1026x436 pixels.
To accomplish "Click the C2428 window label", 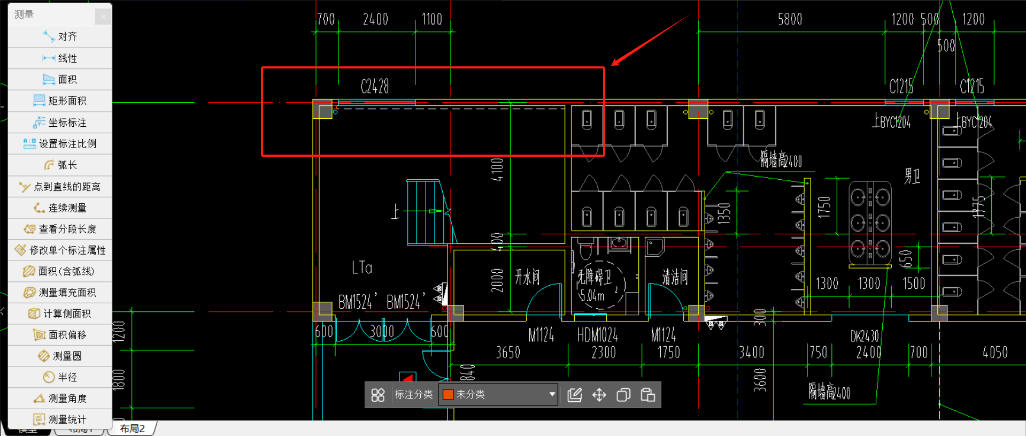I will pyautogui.click(x=375, y=86).
